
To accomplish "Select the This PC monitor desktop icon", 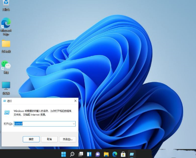I will point(6,88).
